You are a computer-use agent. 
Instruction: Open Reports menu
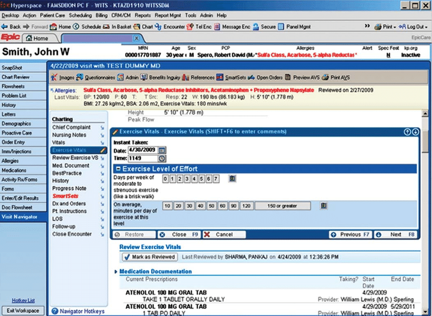coord(143,15)
